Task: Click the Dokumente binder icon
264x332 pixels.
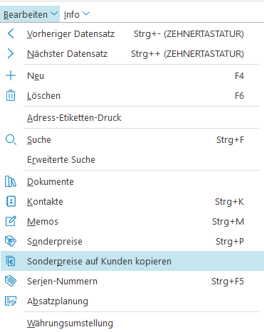Action: [11, 181]
